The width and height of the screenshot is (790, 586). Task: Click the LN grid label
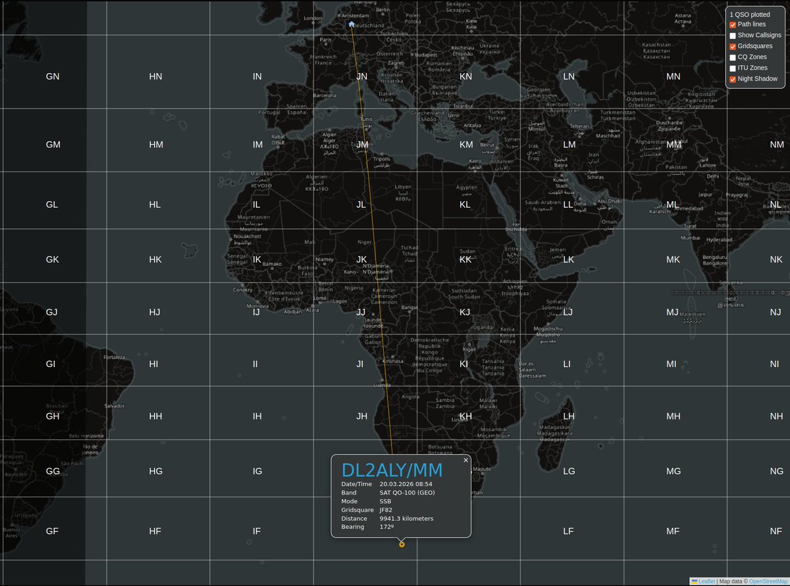(x=569, y=76)
